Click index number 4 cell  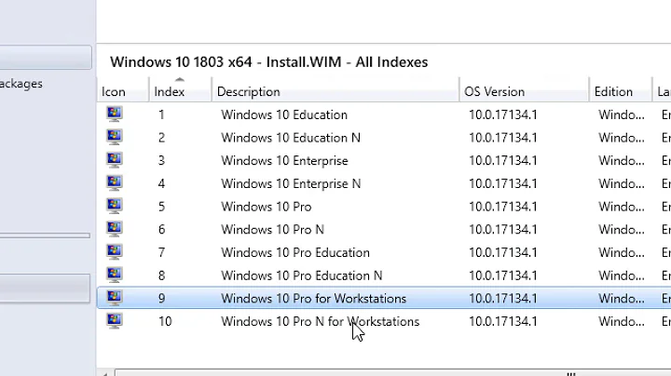161,184
